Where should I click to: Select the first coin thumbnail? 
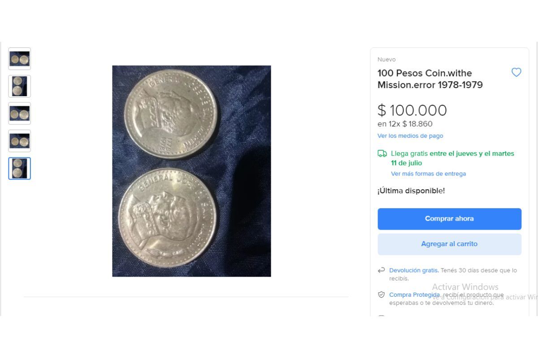click(x=20, y=59)
